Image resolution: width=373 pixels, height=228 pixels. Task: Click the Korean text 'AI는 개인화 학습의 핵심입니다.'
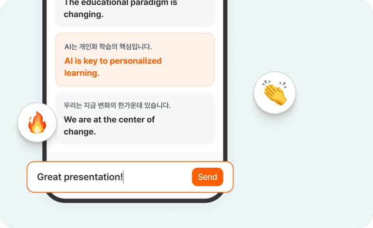[108, 47]
